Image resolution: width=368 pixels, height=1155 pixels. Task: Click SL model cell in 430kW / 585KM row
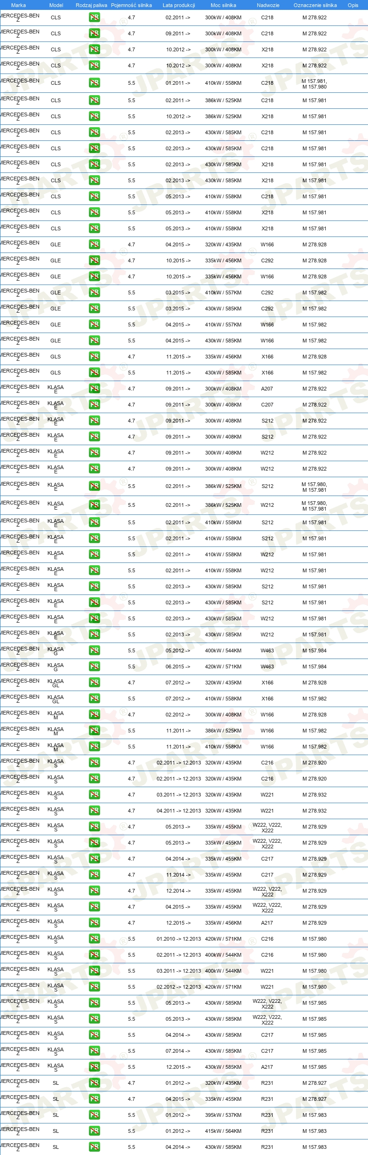pos(56,1147)
